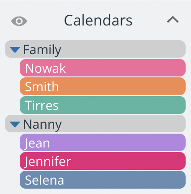Collapse the Family group triangle
The width and height of the screenshot is (191, 194).
click(x=15, y=50)
